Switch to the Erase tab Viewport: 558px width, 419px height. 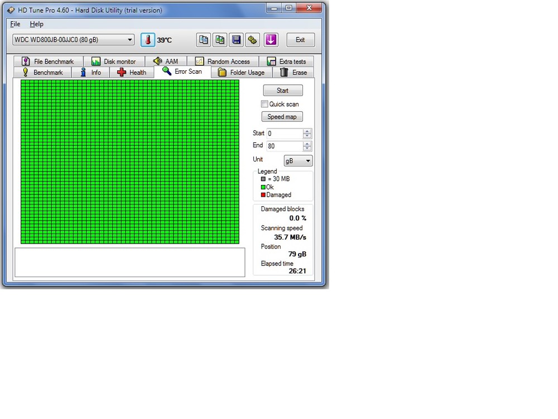coord(294,72)
